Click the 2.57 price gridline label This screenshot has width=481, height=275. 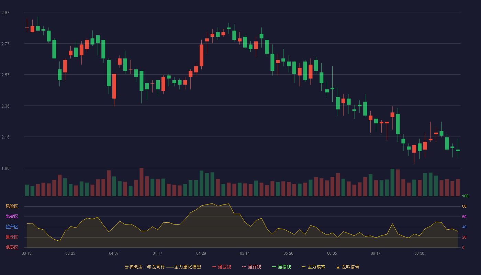tap(5, 75)
